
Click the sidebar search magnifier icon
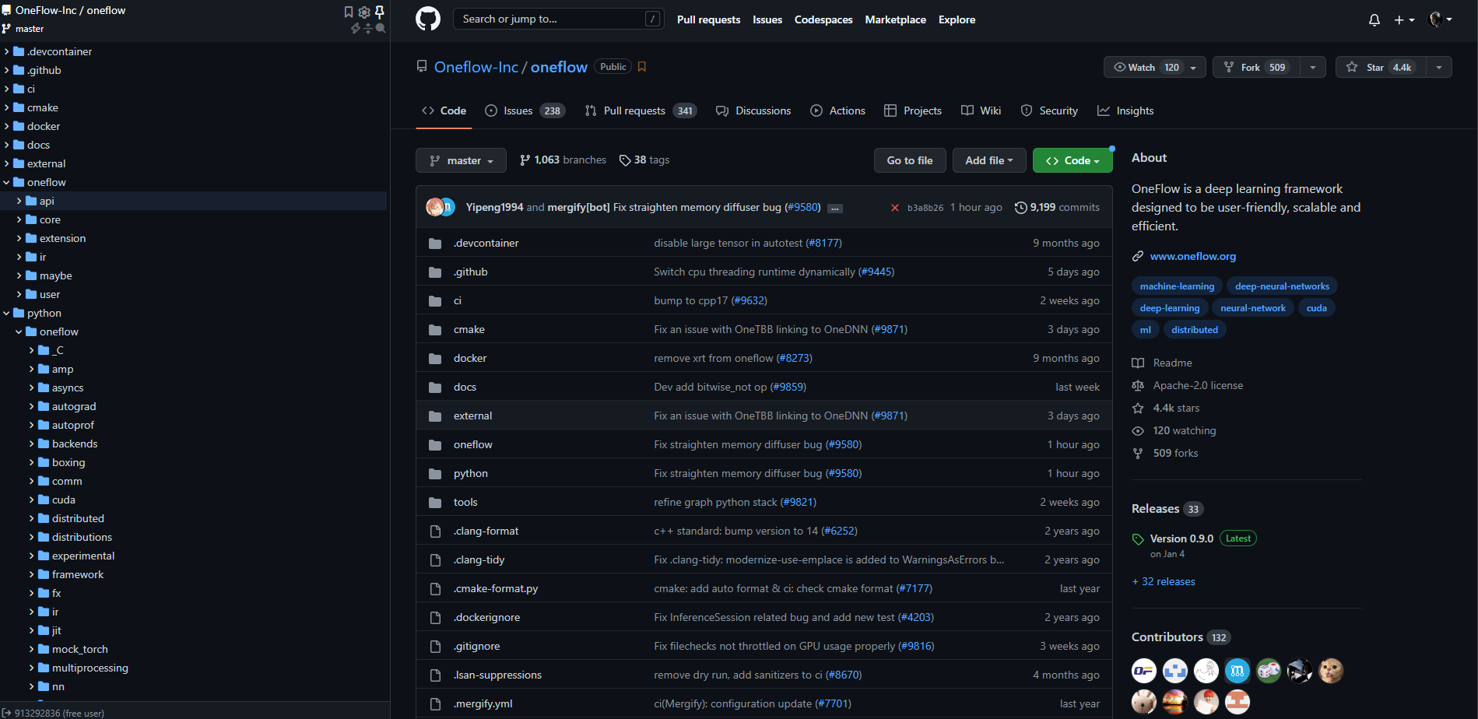click(x=381, y=28)
